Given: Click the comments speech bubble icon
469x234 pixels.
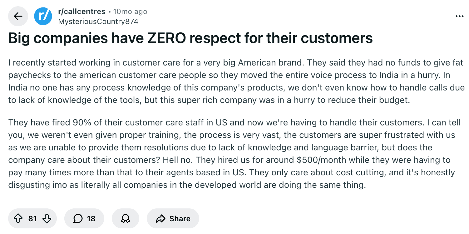Looking at the screenshot, I should 78,219.
